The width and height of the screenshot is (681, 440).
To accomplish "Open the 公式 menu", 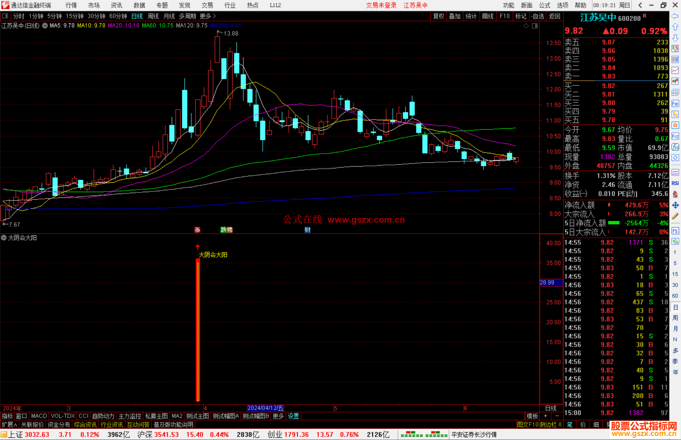I will pyautogui.click(x=544, y=5).
